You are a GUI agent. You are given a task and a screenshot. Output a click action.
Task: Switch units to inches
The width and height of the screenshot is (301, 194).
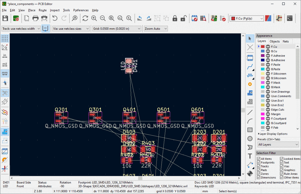tap(5, 56)
